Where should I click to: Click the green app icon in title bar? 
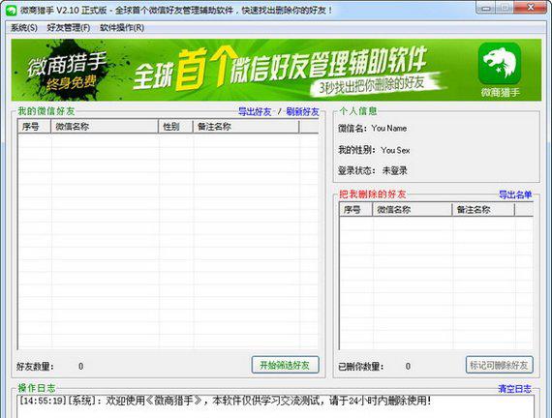11,10
